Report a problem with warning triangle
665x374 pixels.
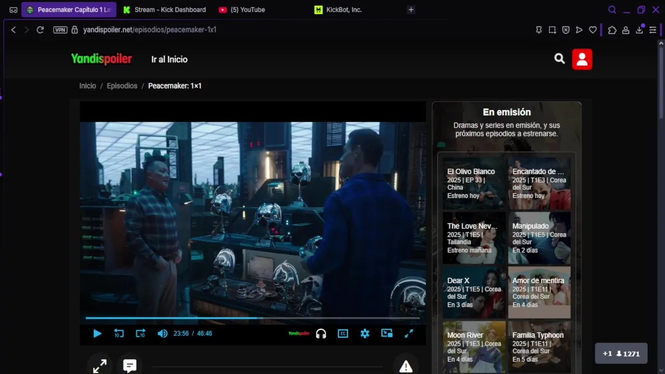point(406,367)
